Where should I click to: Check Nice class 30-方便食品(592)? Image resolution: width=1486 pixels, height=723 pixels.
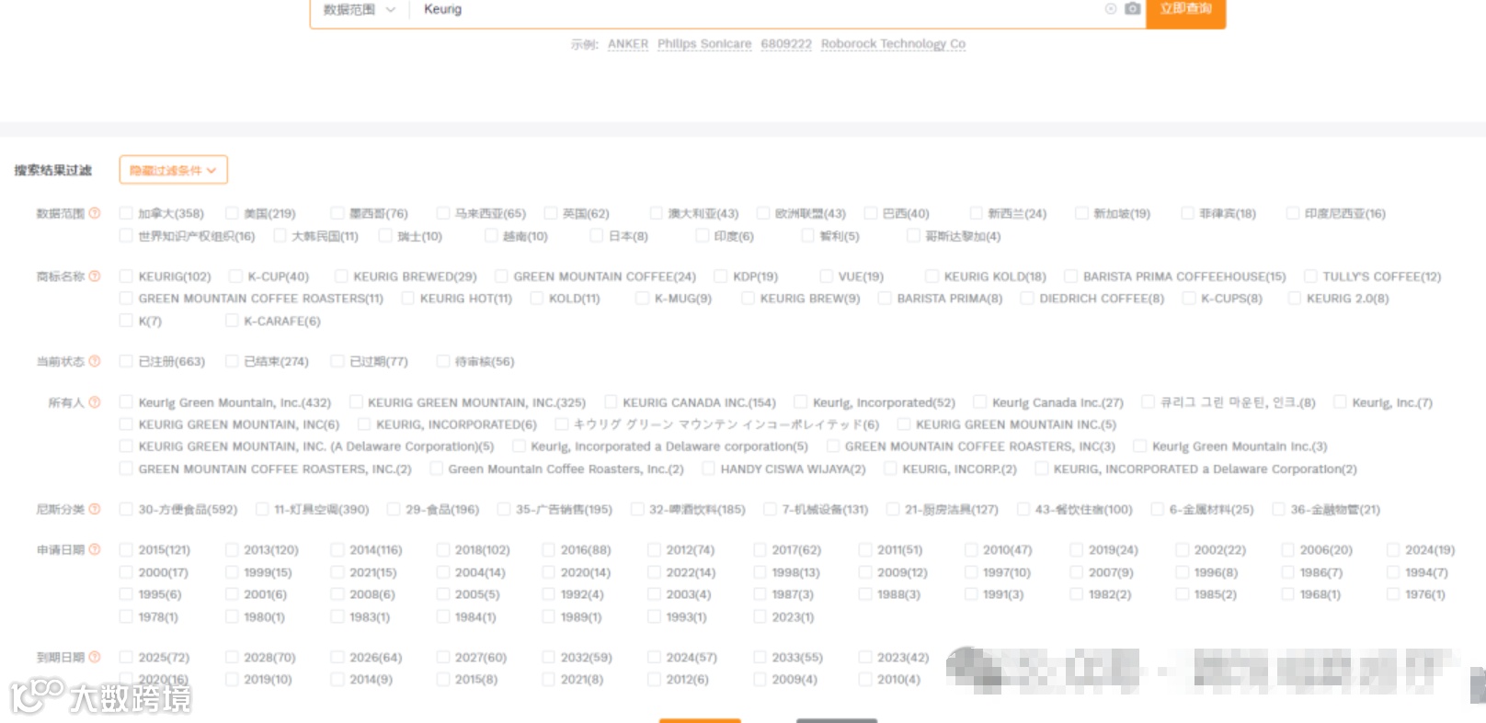point(126,510)
